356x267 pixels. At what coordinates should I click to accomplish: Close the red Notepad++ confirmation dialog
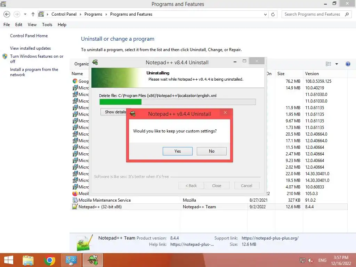coord(225,112)
